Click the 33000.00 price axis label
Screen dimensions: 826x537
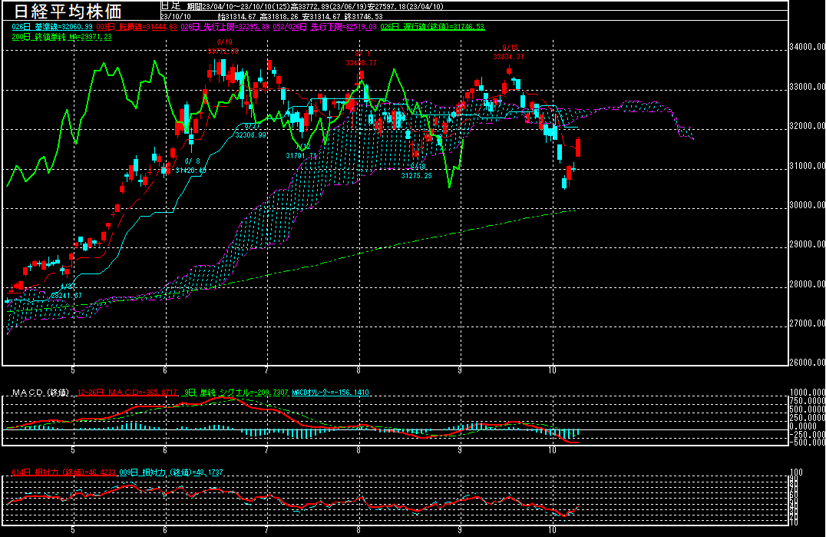click(x=807, y=86)
